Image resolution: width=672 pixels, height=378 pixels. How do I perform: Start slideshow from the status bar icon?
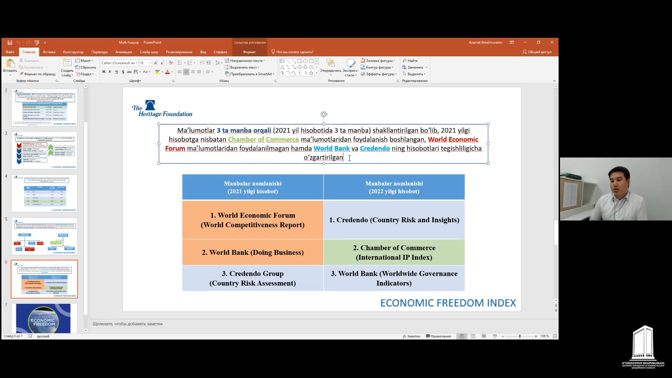495,336
